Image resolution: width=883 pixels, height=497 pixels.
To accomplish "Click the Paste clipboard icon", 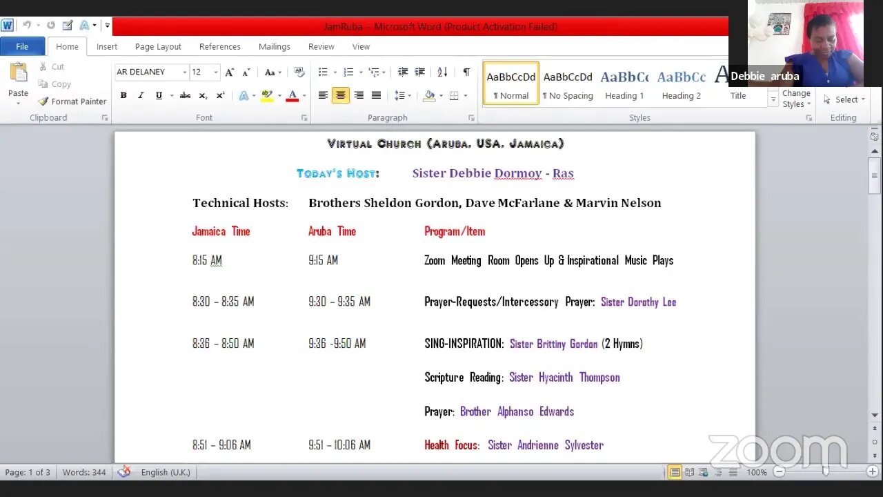I will point(19,72).
